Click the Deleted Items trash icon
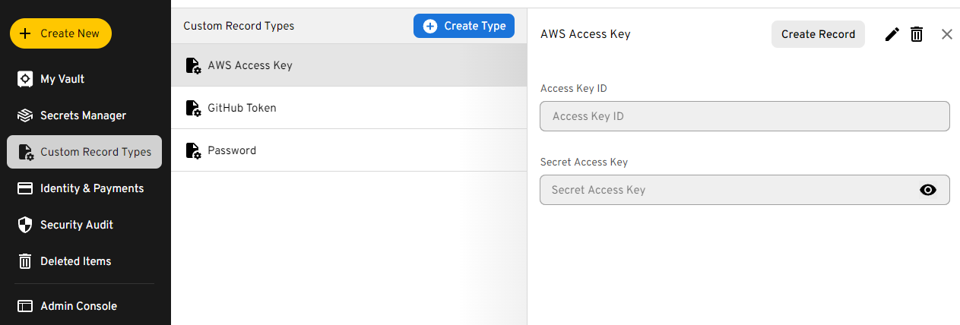Viewport: 960px width, 325px height. (25, 261)
